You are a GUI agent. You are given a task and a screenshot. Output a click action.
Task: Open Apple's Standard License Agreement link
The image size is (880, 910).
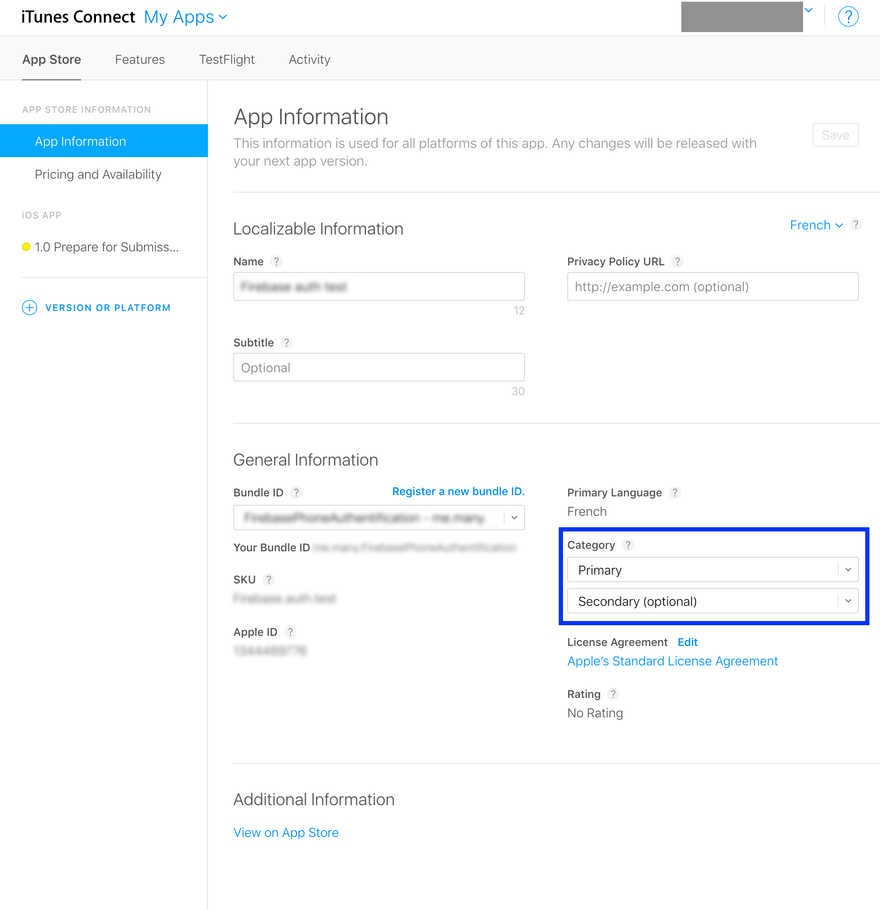tap(672, 661)
